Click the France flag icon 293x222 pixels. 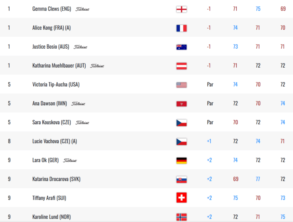[182, 28]
